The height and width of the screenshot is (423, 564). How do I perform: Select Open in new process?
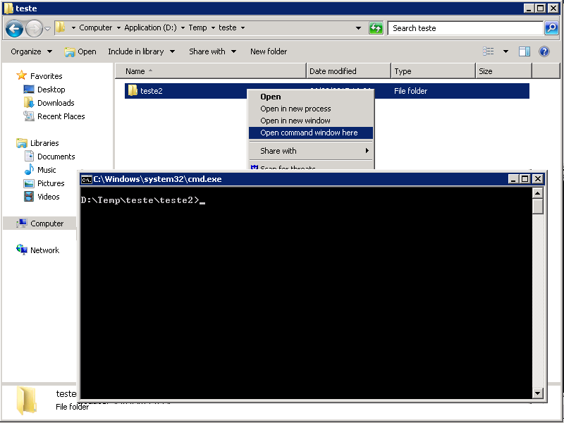coord(295,109)
